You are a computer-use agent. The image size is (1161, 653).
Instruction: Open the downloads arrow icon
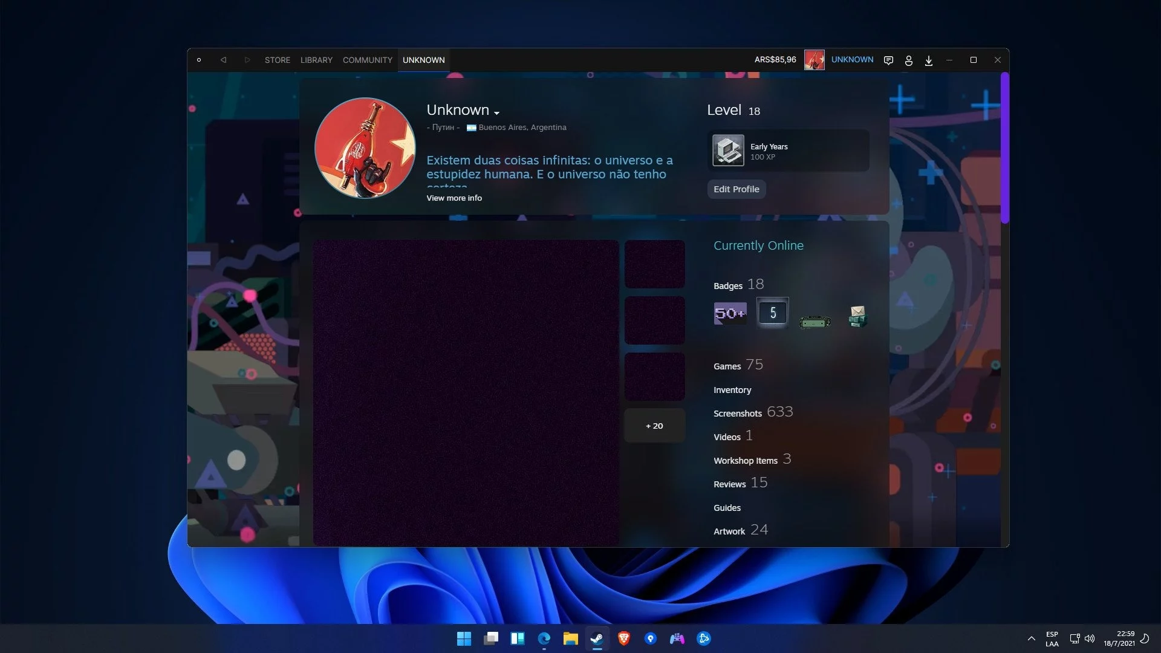[x=929, y=60]
